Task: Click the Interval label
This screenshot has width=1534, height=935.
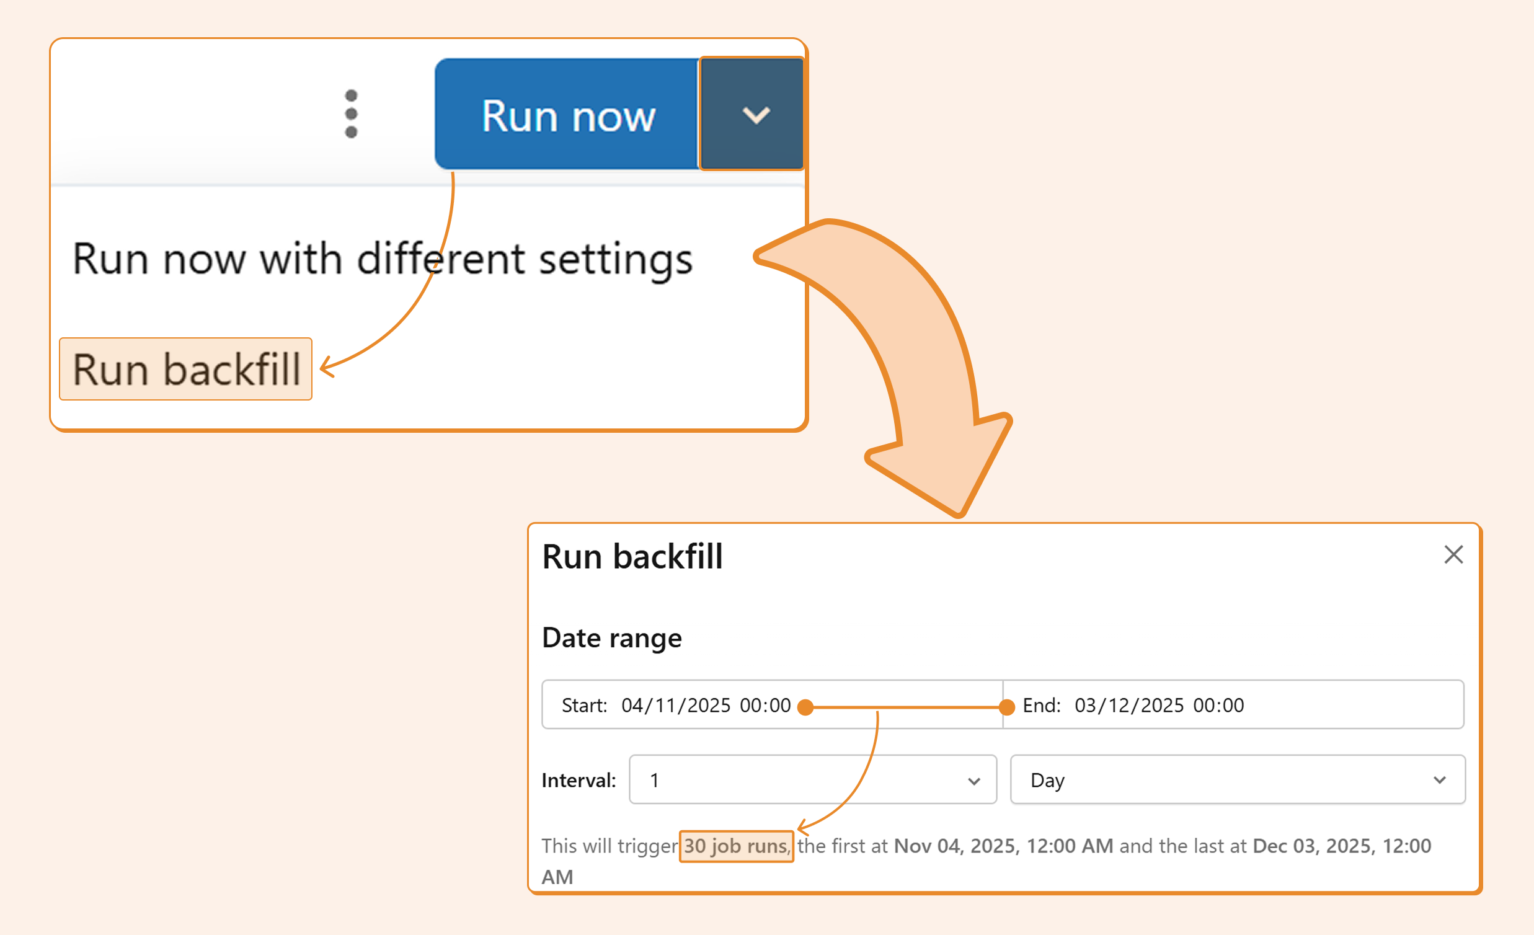Action: [579, 781]
